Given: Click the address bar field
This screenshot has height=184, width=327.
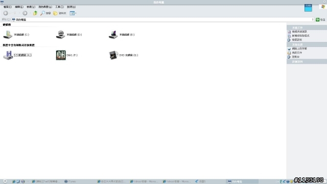Looking at the screenshot, I should tap(162, 19).
